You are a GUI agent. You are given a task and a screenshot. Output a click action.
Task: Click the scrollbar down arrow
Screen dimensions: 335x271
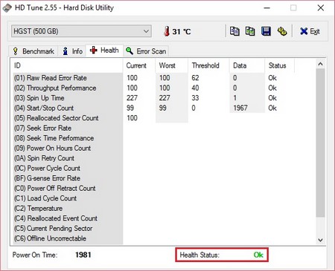click(x=320, y=240)
